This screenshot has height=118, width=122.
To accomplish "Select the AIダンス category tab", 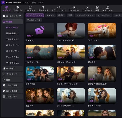I will pyautogui.click(x=50, y=15).
